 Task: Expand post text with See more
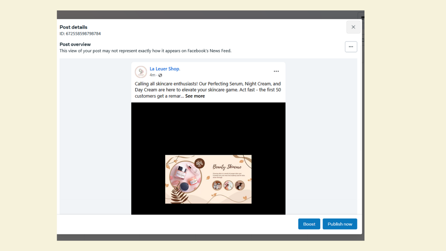pyautogui.click(x=195, y=96)
